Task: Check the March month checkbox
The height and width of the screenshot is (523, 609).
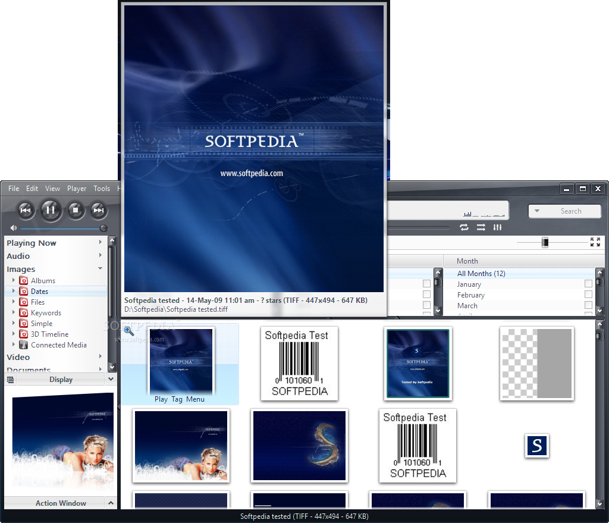Action: point(588,305)
